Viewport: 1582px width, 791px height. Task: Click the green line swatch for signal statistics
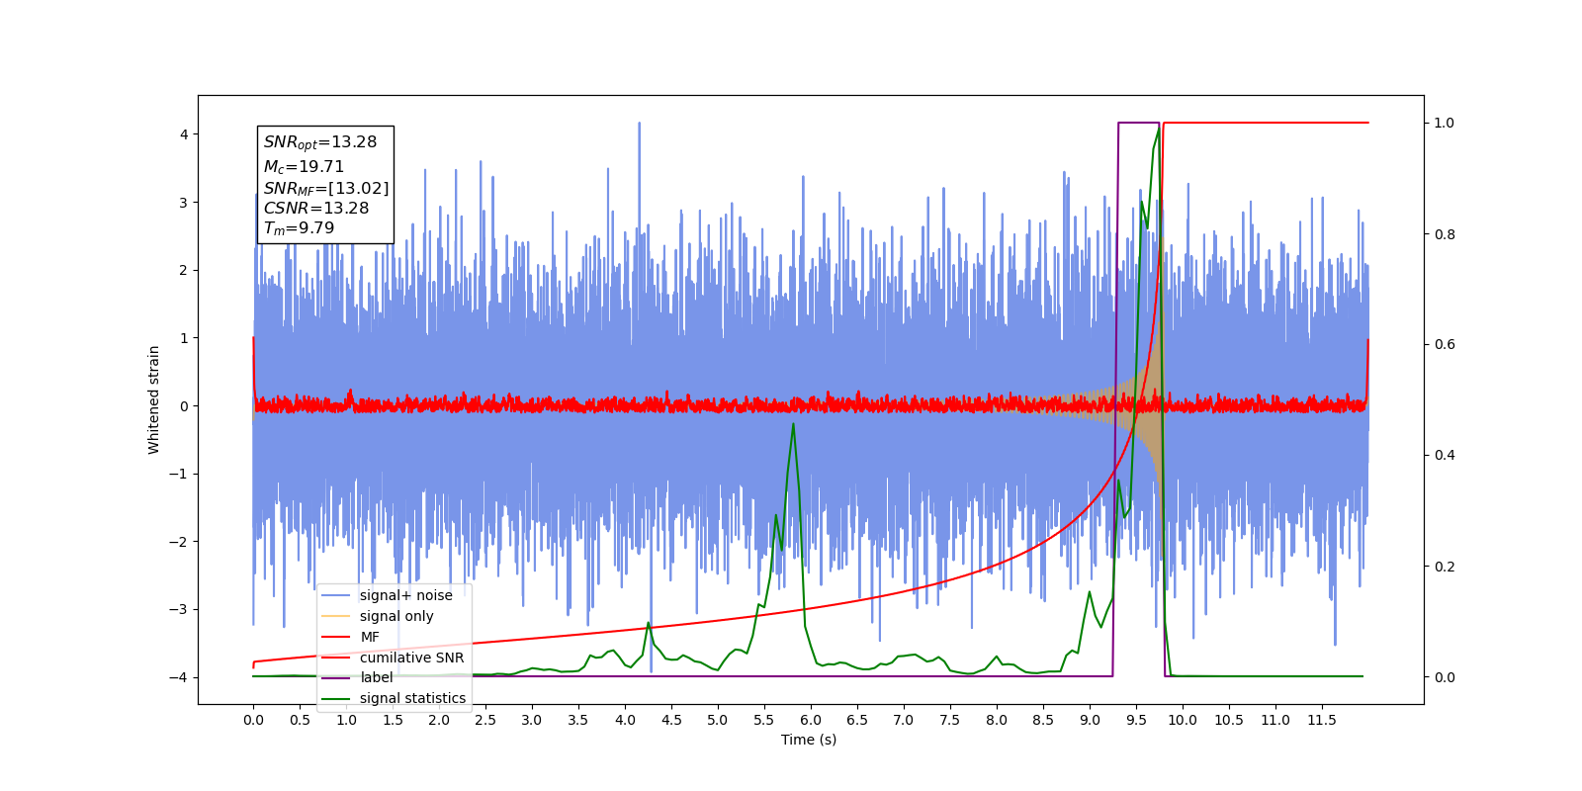click(x=336, y=698)
